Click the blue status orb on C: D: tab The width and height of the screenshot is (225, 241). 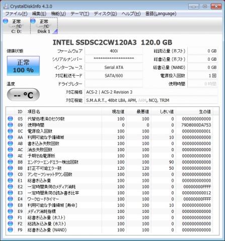tap(6, 21)
